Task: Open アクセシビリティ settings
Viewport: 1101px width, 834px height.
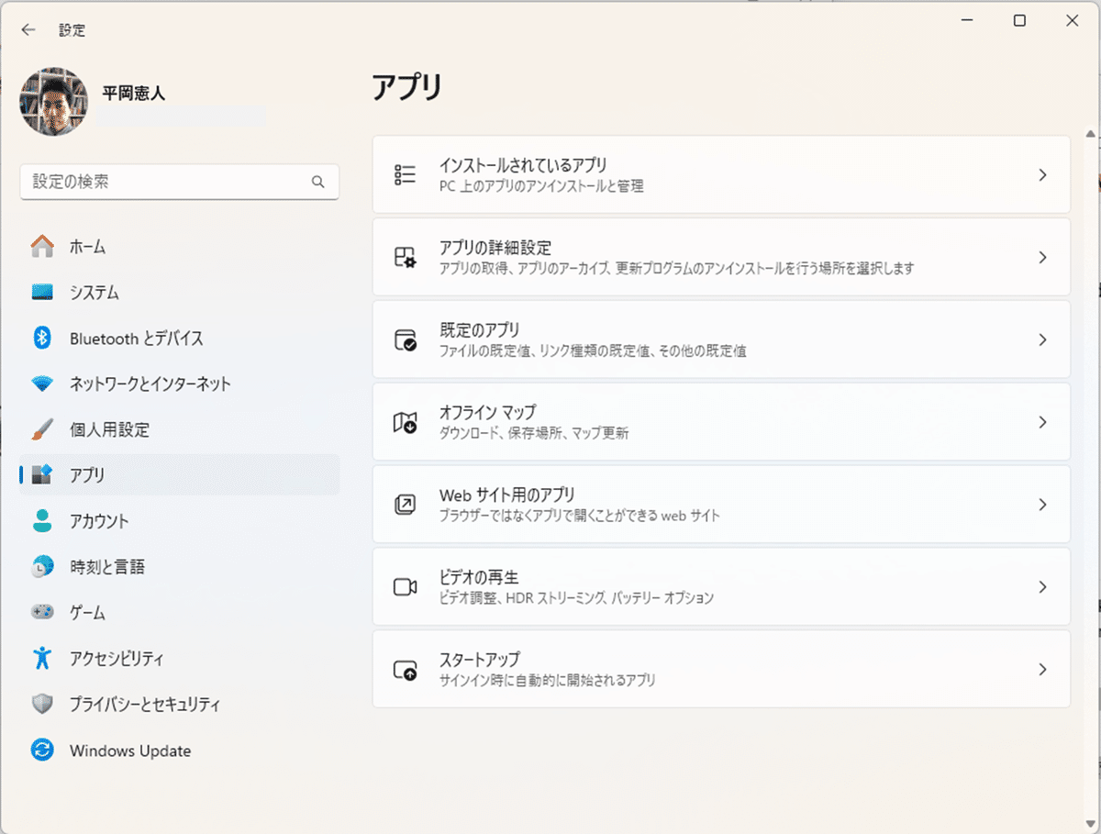Action: (179, 658)
